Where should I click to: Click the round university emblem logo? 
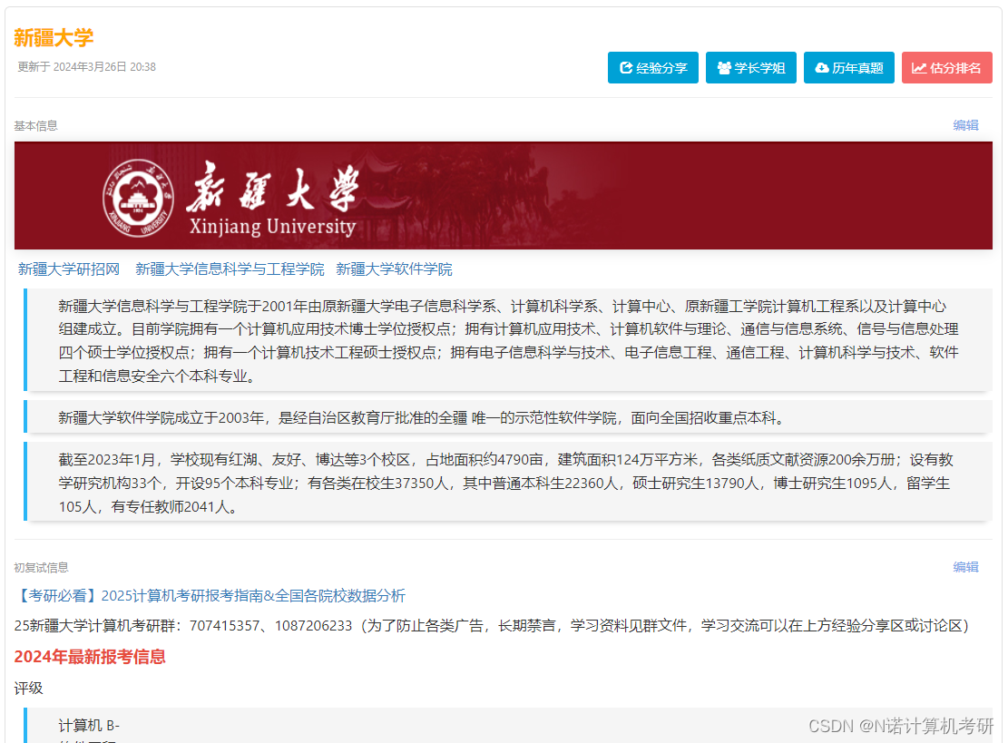click(138, 198)
